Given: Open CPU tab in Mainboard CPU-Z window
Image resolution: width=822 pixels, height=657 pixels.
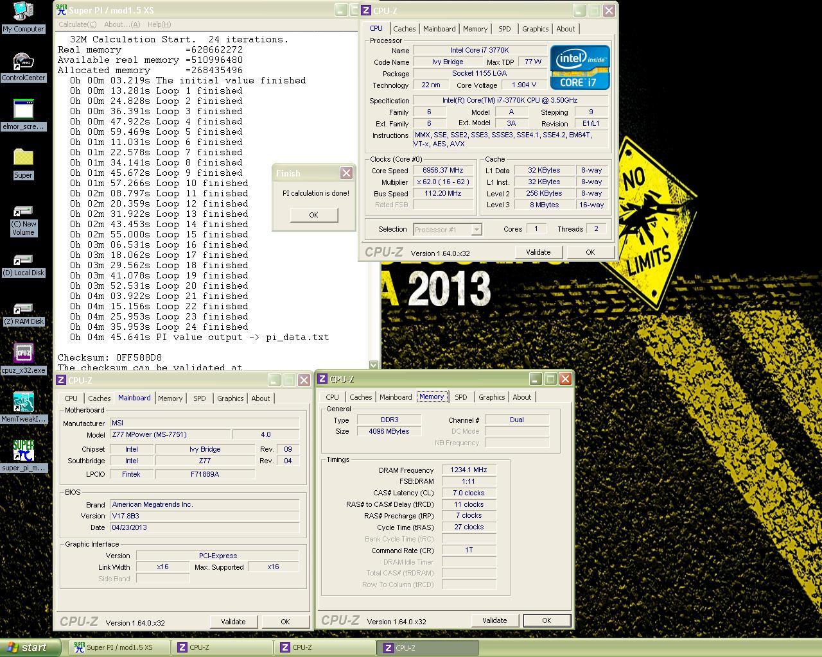Looking at the screenshot, I should coord(71,398).
